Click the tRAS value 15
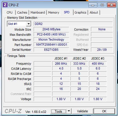The width and height of the screenshot is (118, 116). pos(79,84)
